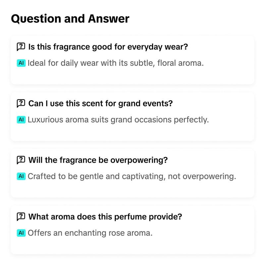
Task: Select the card about everyday wear fragrance
Action: tap(132, 60)
